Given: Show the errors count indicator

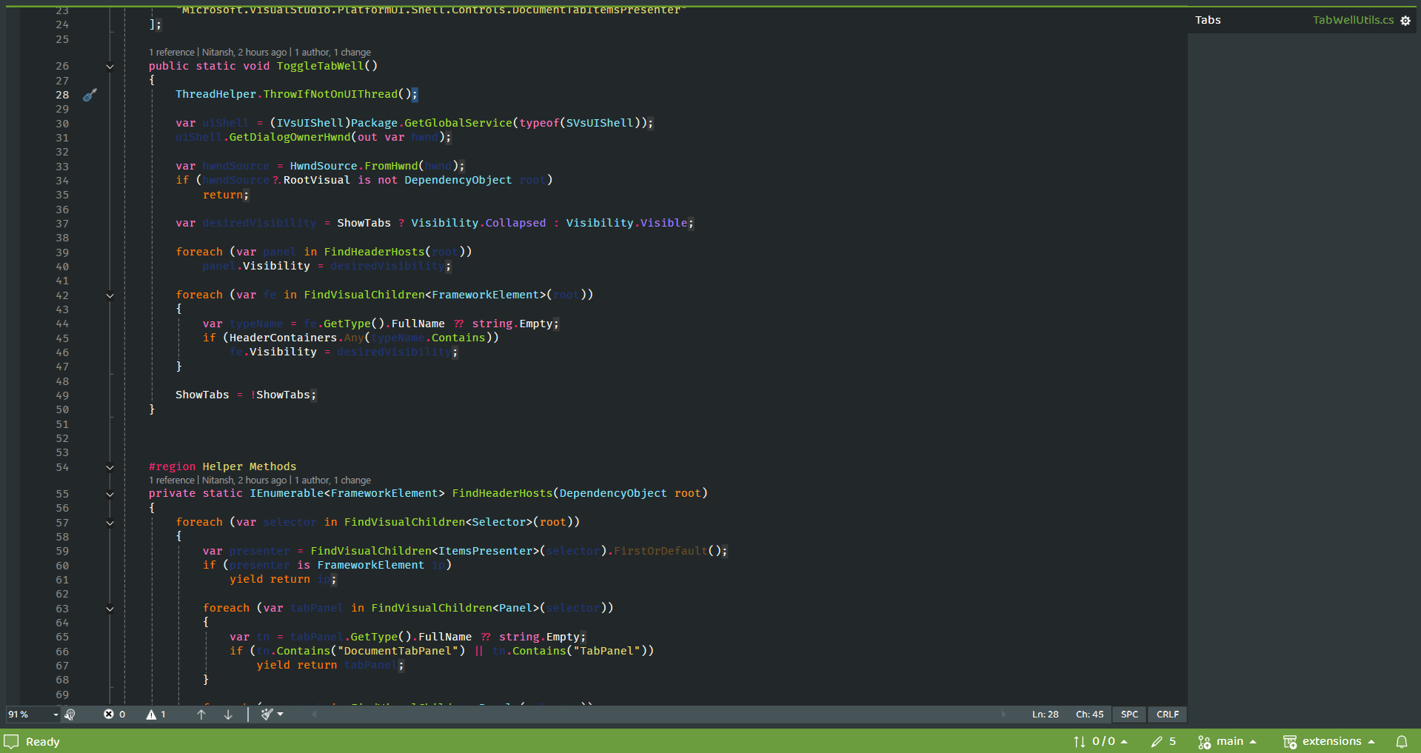Looking at the screenshot, I should point(114,714).
